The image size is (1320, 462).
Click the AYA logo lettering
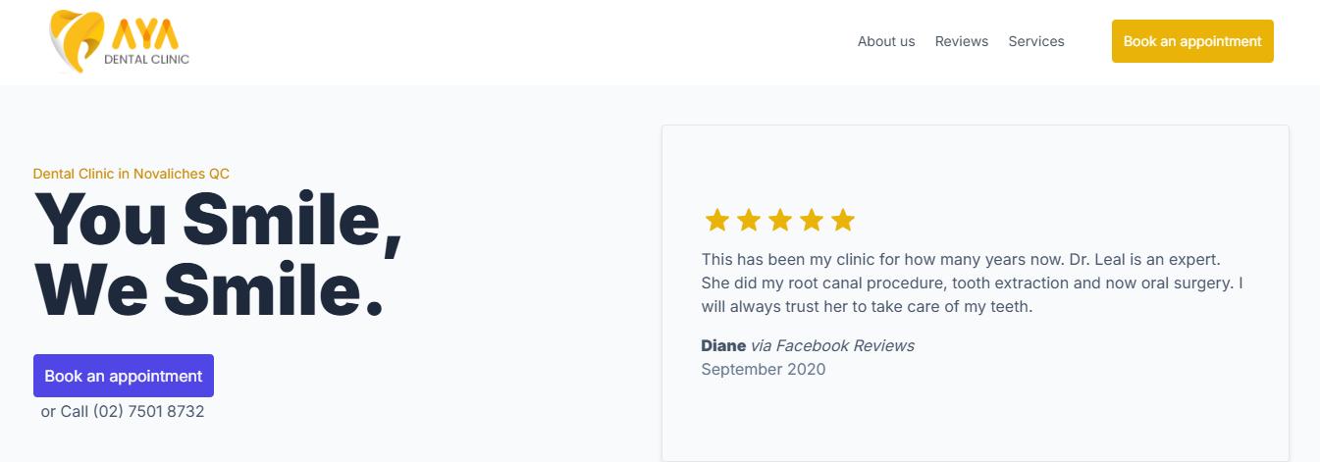click(x=145, y=36)
